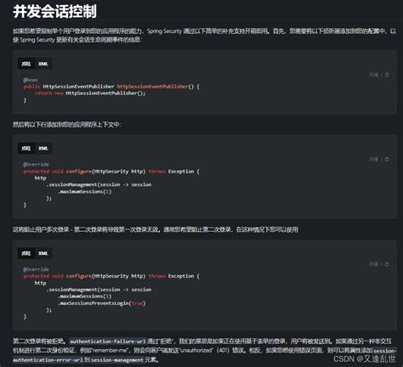The image size is (403, 367).
Task: Click the @Bean annotation in first snippet
Action: pos(31,80)
